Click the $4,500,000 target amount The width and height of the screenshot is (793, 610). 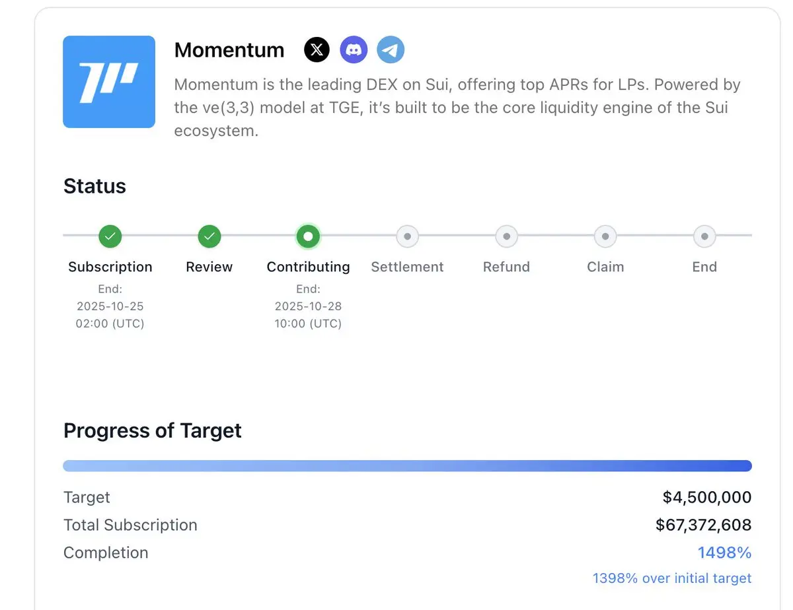pyautogui.click(x=707, y=497)
